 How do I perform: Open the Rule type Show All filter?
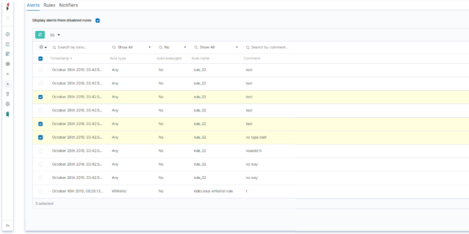[x=131, y=47]
